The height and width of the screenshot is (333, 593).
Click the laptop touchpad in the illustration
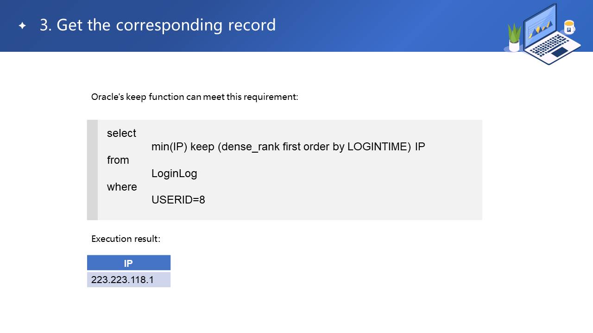pyautogui.click(x=559, y=52)
